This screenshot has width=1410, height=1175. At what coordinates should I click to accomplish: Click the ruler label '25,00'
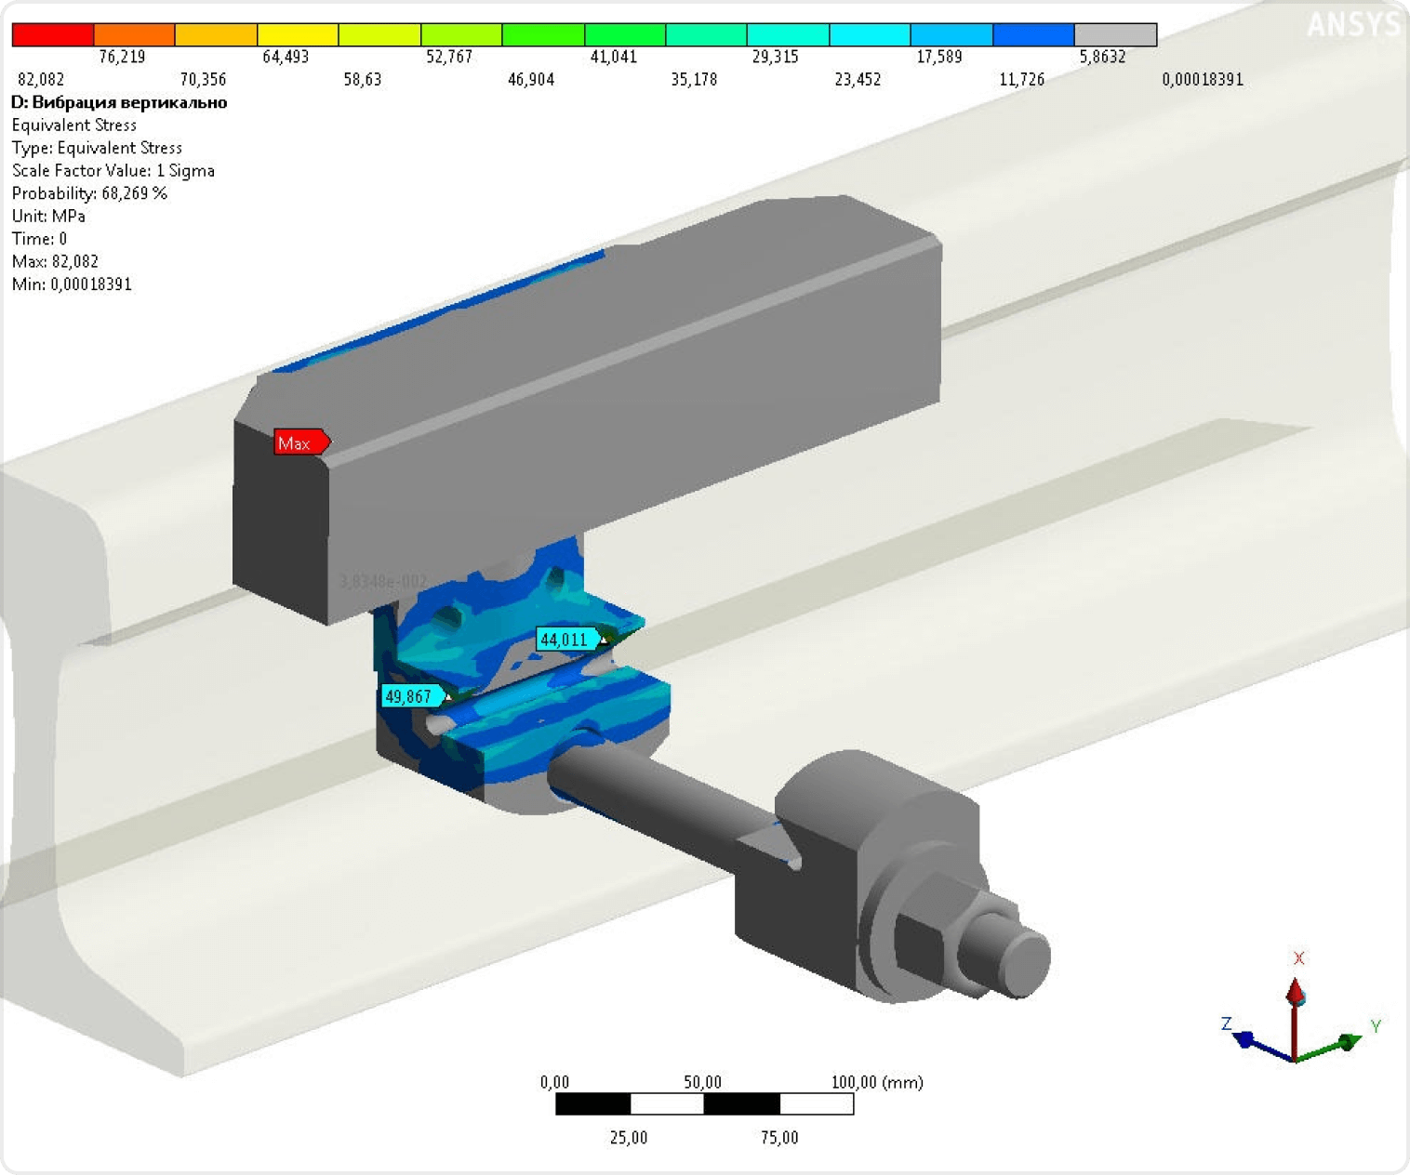pos(629,1138)
